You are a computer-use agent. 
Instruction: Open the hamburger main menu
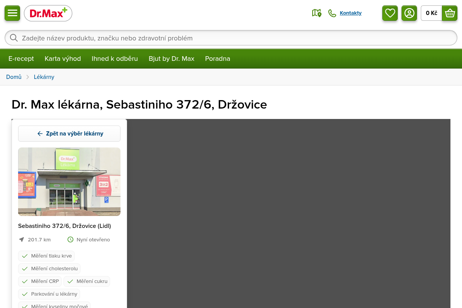(12, 13)
